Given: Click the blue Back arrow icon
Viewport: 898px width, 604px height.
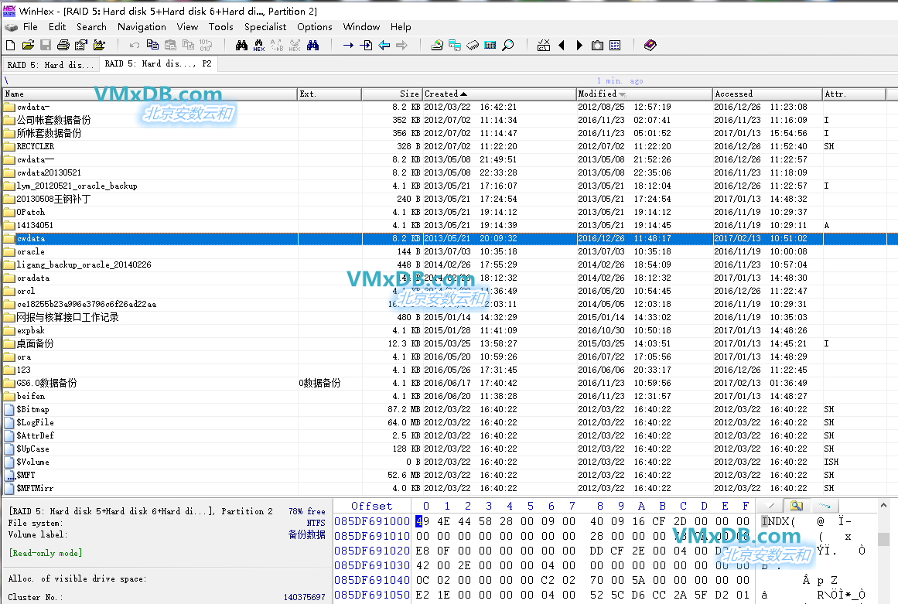Looking at the screenshot, I should (x=384, y=45).
